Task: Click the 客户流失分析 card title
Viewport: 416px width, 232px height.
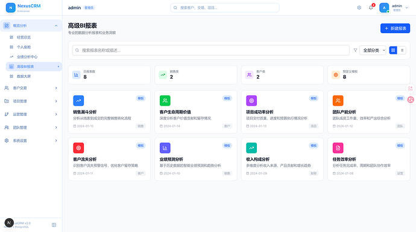Action: tap(84, 159)
